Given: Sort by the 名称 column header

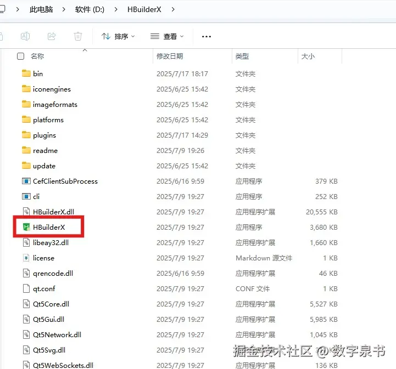Looking at the screenshot, I should click(x=37, y=56).
